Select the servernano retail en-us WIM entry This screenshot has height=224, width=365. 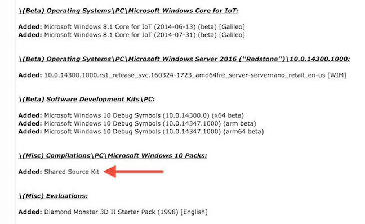click(195, 75)
